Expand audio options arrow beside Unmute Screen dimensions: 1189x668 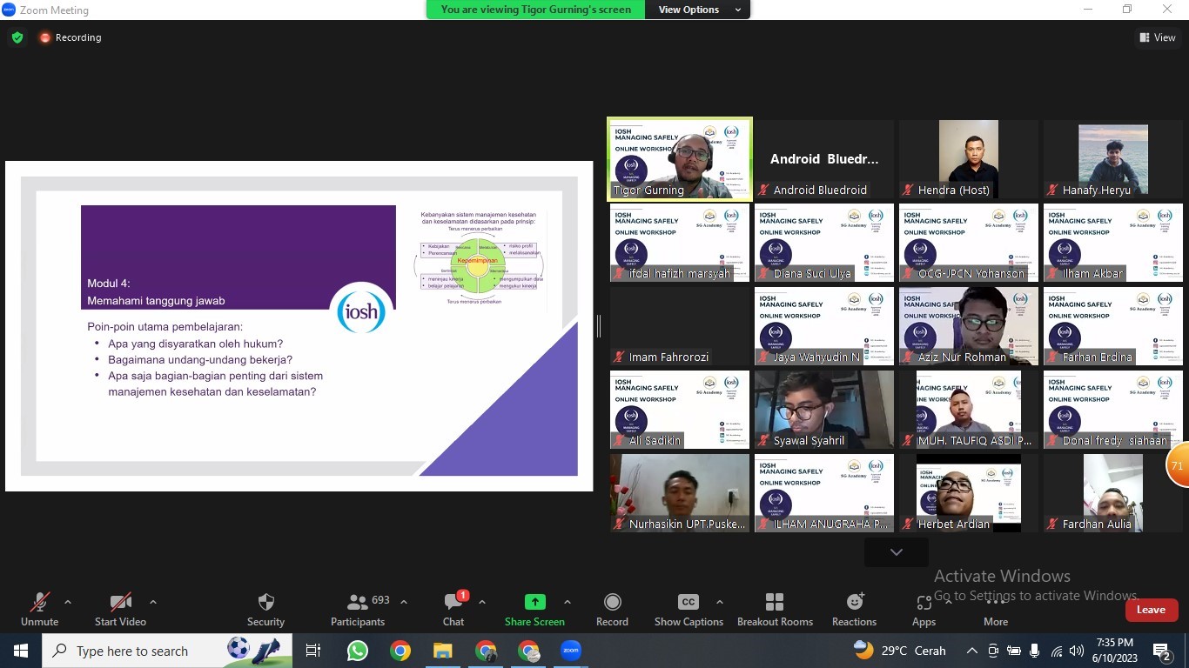pos(68,602)
